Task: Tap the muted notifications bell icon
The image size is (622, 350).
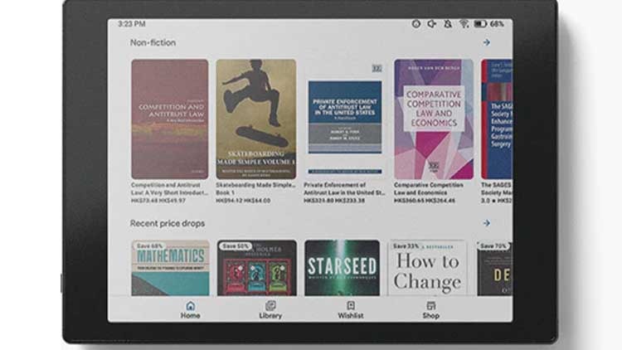Action: coord(448,24)
